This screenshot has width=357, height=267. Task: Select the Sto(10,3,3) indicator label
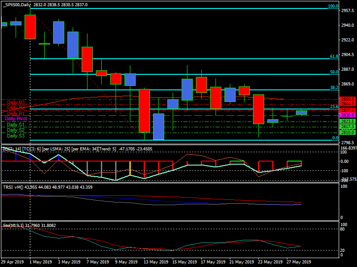[x=13, y=225]
